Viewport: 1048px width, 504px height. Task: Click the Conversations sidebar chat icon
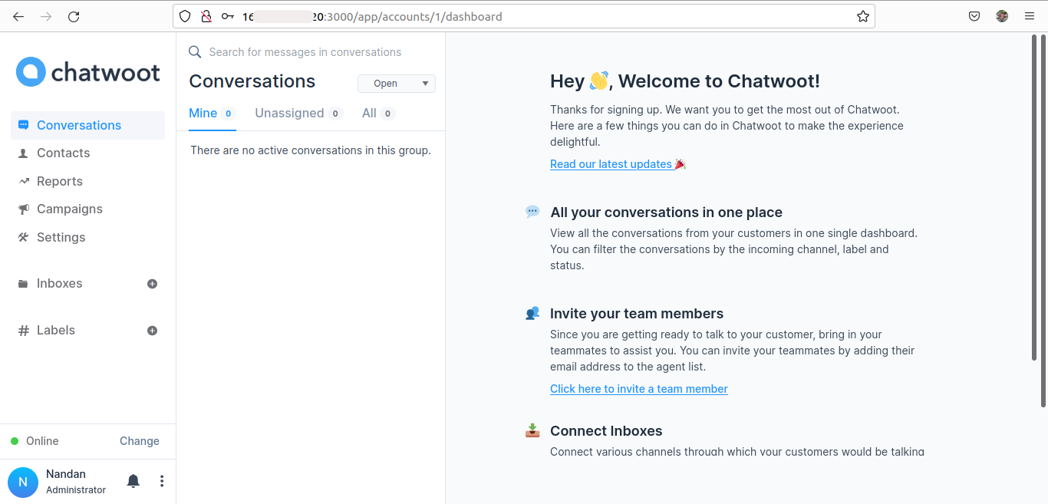pos(23,125)
